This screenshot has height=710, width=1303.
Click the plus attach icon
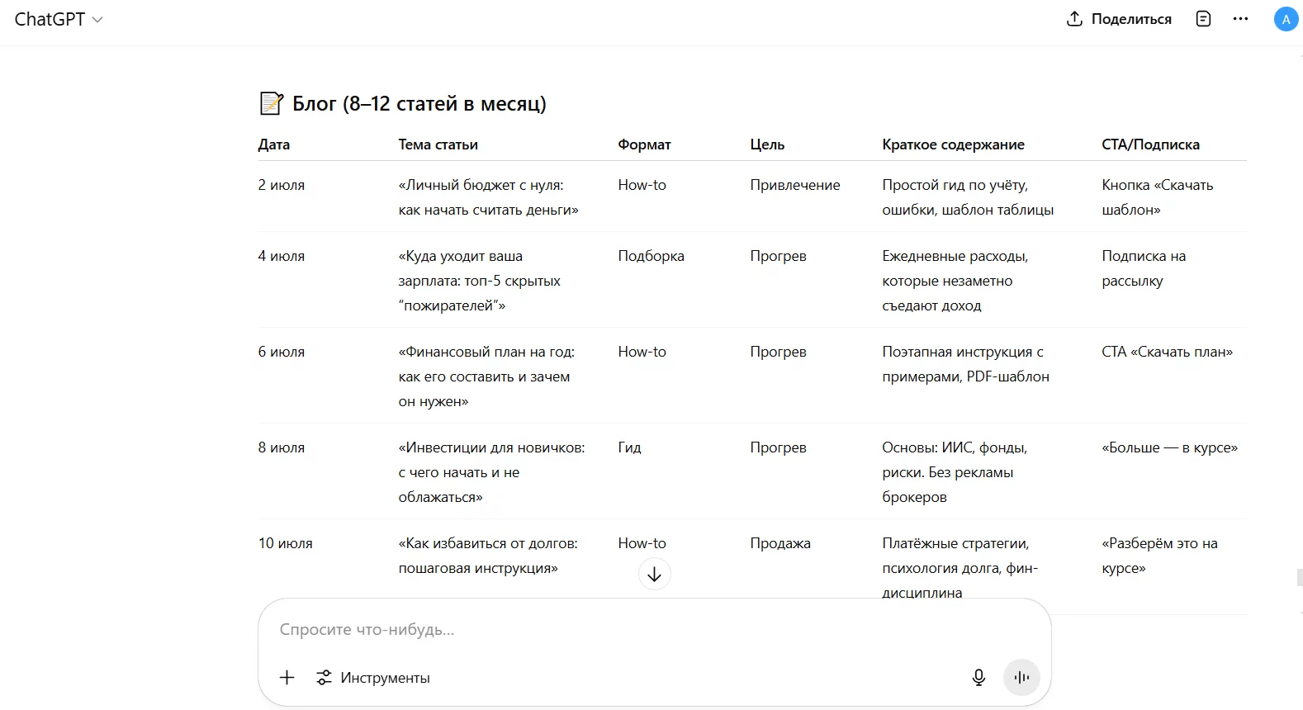tap(287, 678)
